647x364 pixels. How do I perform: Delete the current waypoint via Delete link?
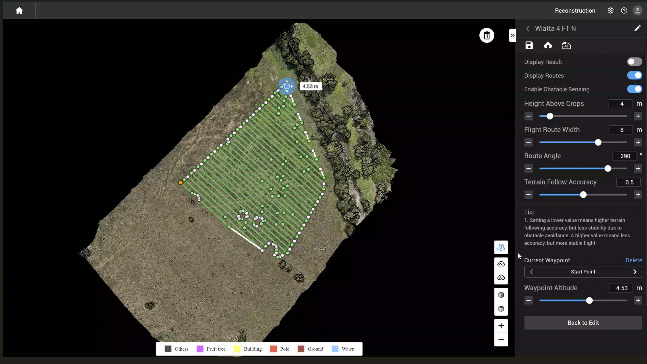click(633, 260)
